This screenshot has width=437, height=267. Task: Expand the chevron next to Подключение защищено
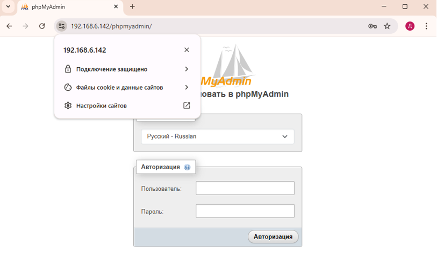pyautogui.click(x=187, y=69)
